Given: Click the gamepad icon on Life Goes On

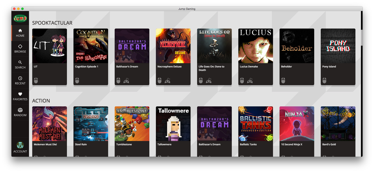Looking at the screenshot, I should pos(209,81).
